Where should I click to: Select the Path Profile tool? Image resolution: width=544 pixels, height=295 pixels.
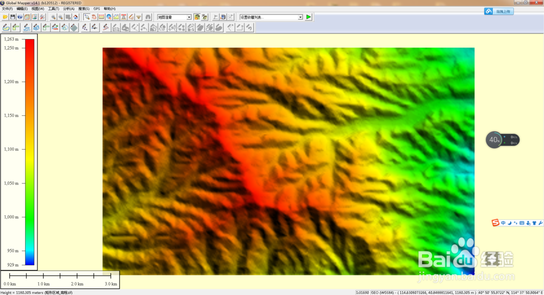point(116,17)
